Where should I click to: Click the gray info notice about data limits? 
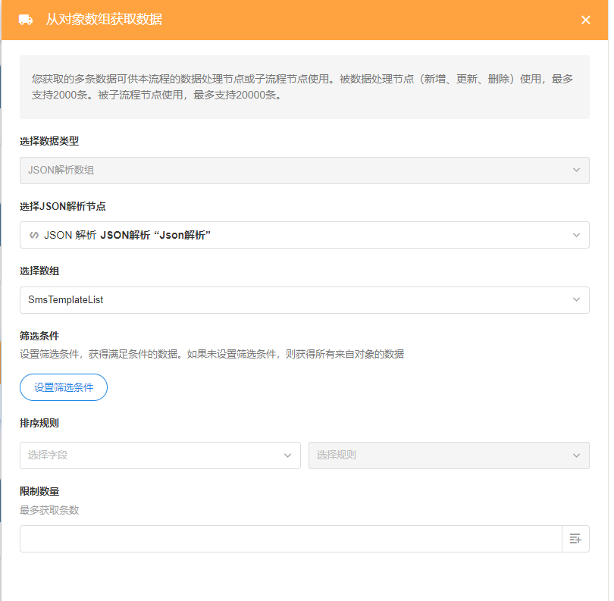click(x=304, y=87)
